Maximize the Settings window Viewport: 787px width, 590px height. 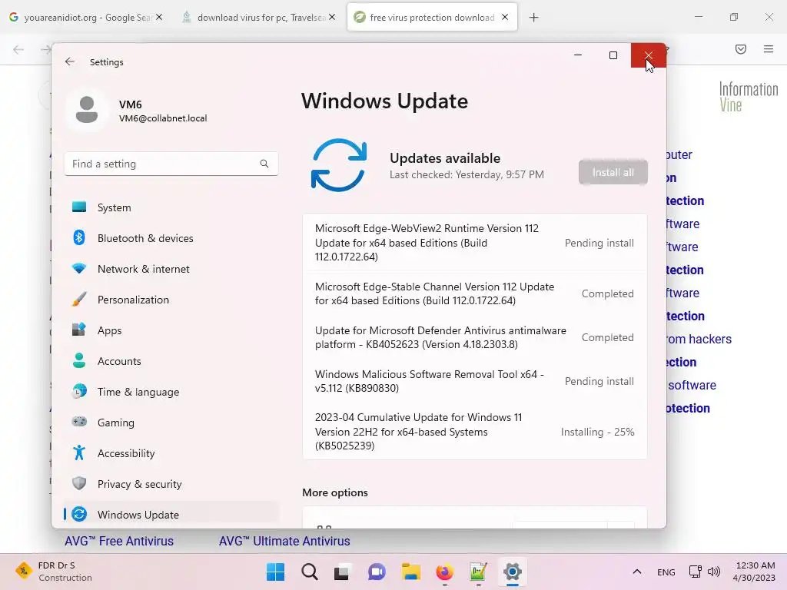(x=613, y=55)
